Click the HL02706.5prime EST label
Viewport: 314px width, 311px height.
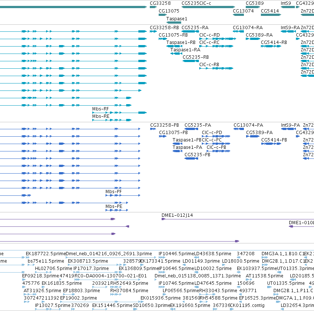tap(54, 269)
